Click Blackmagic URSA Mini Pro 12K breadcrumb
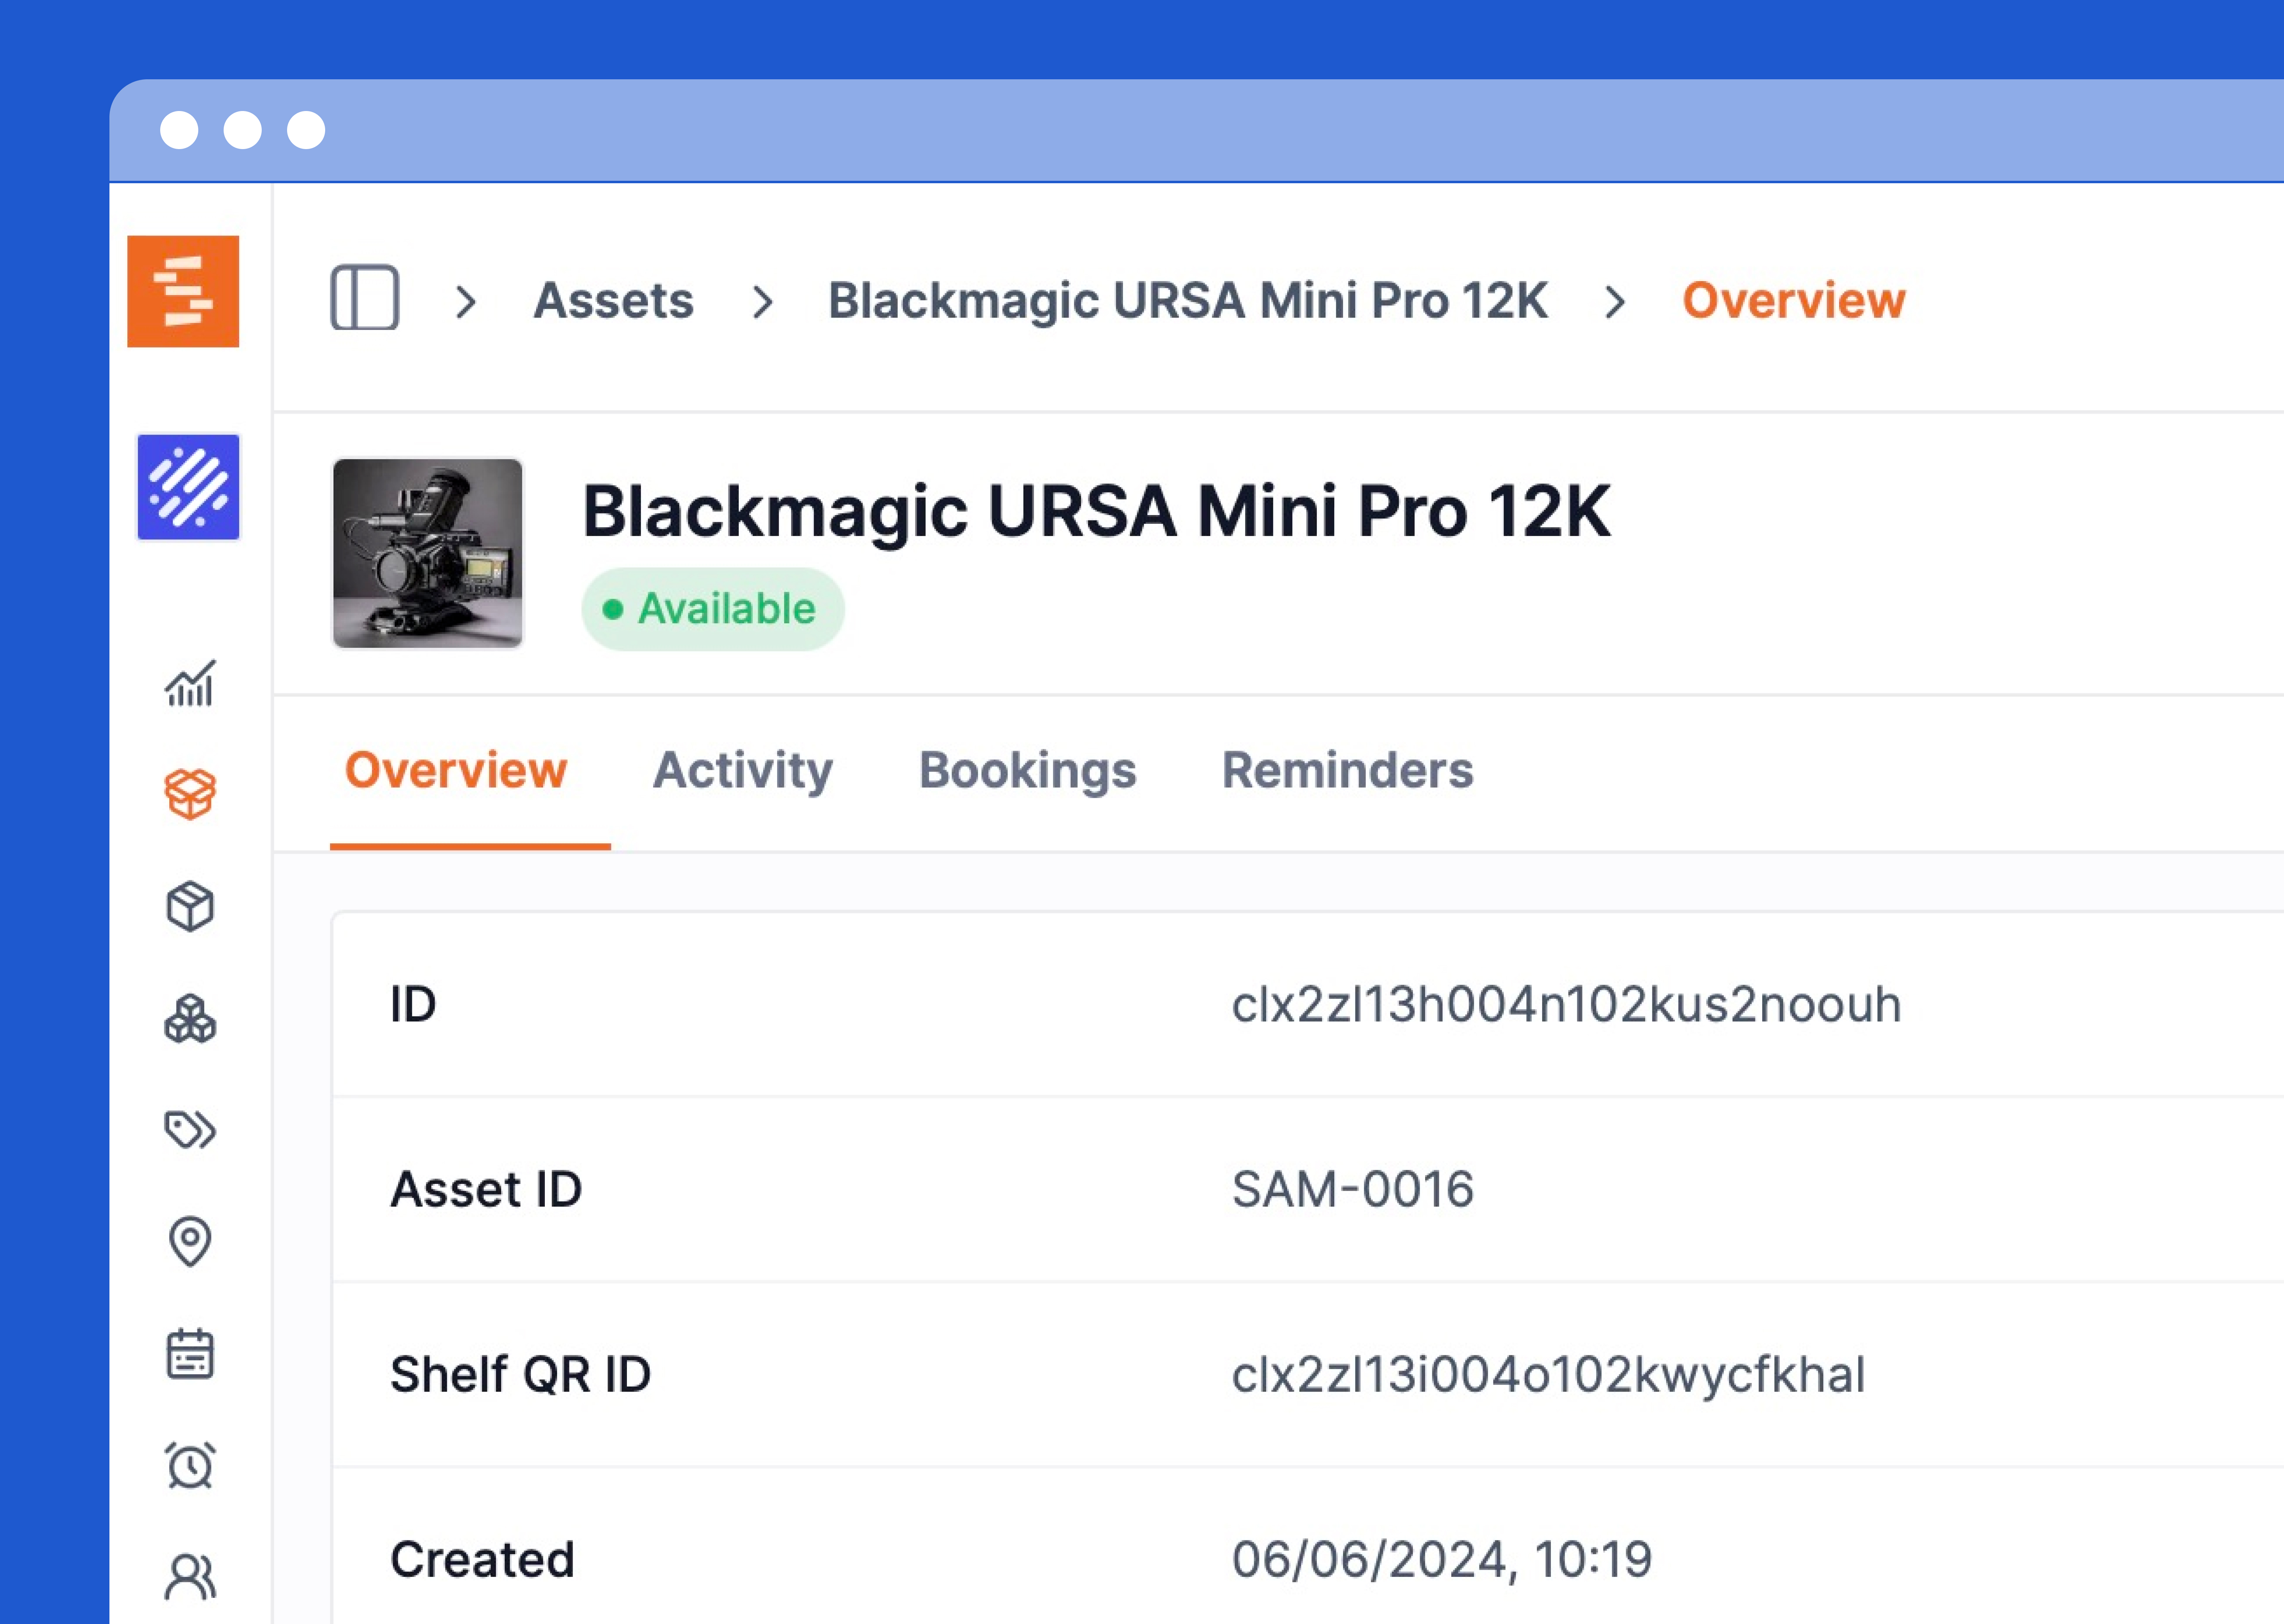This screenshot has height=1624, width=2284. click(x=1187, y=300)
